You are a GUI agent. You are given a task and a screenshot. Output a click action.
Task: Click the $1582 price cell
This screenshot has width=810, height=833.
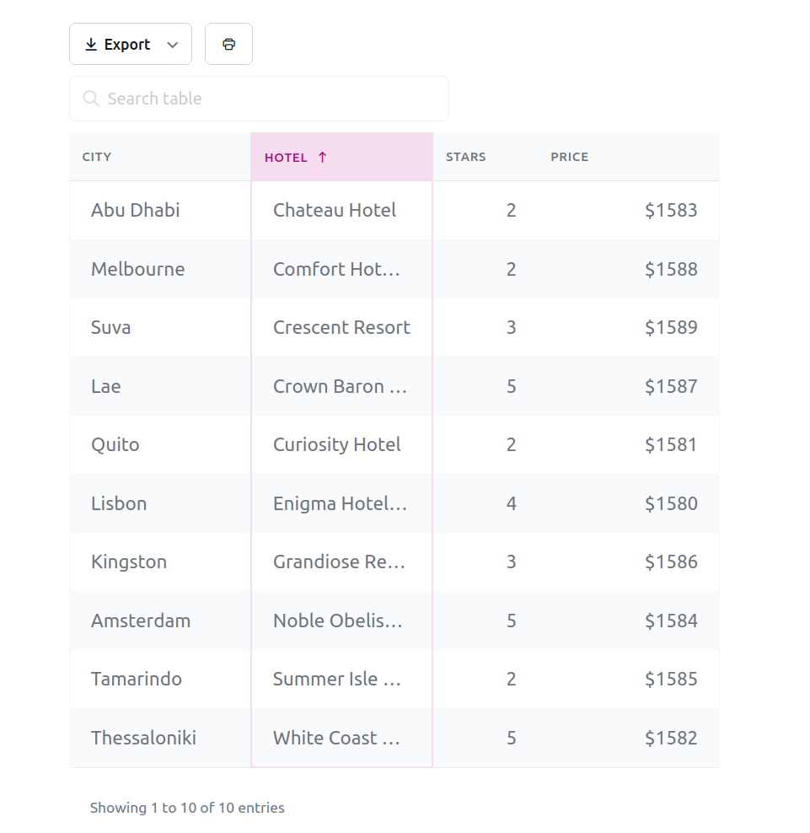point(628,738)
